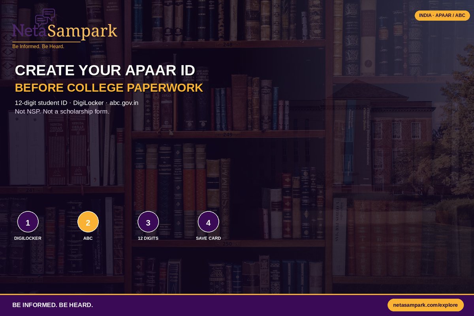Click the 12 DIGITS step label
474x316 pixels.
[148, 238]
